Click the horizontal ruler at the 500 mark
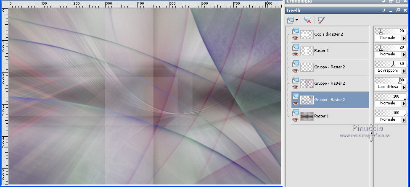 (173, 4)
